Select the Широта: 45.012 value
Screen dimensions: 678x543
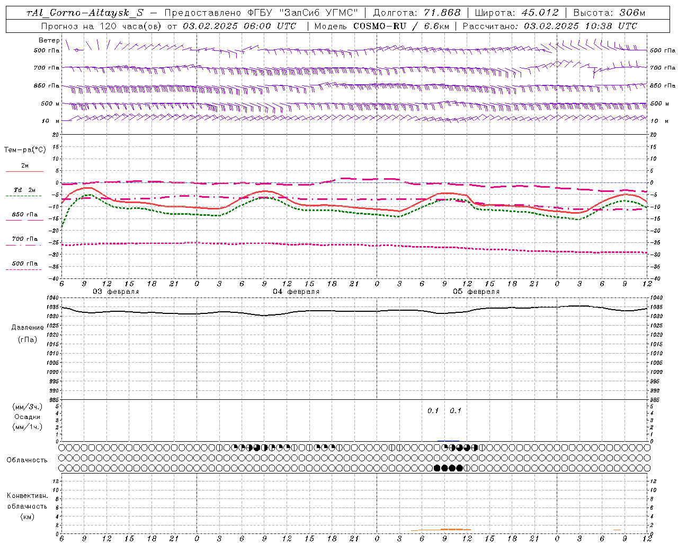[x=517, y=13]
